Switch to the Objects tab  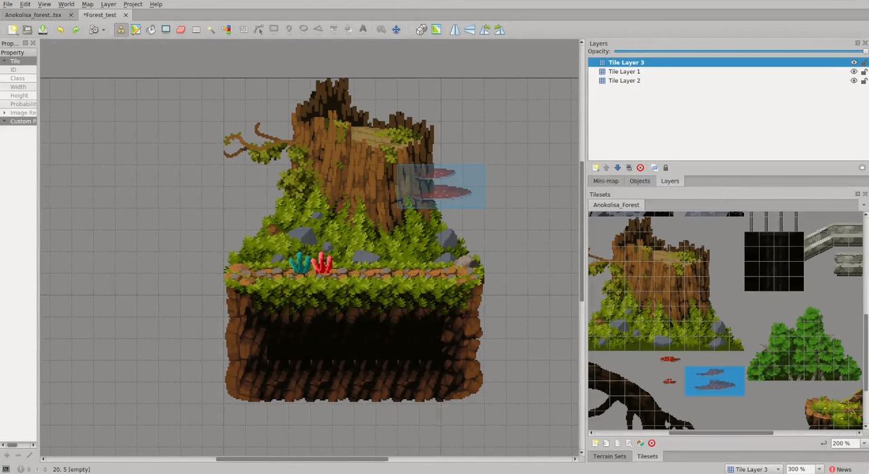[x=640, y=181]
